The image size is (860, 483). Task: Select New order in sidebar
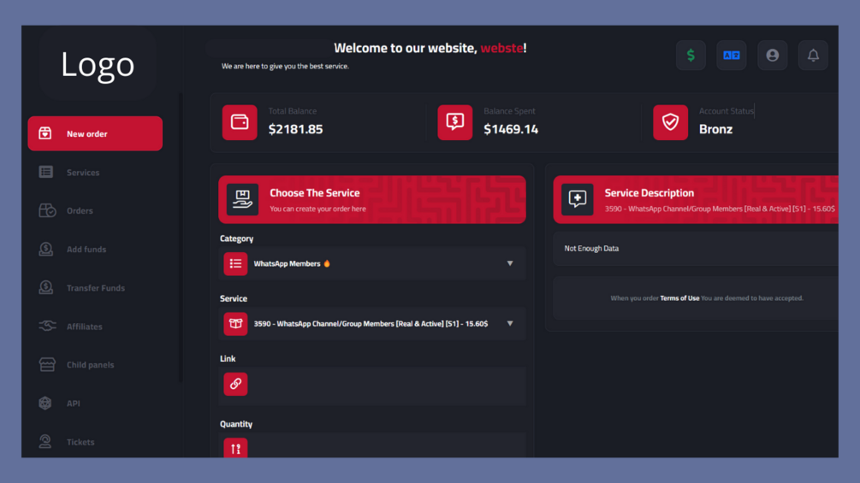tap(95, 133)
